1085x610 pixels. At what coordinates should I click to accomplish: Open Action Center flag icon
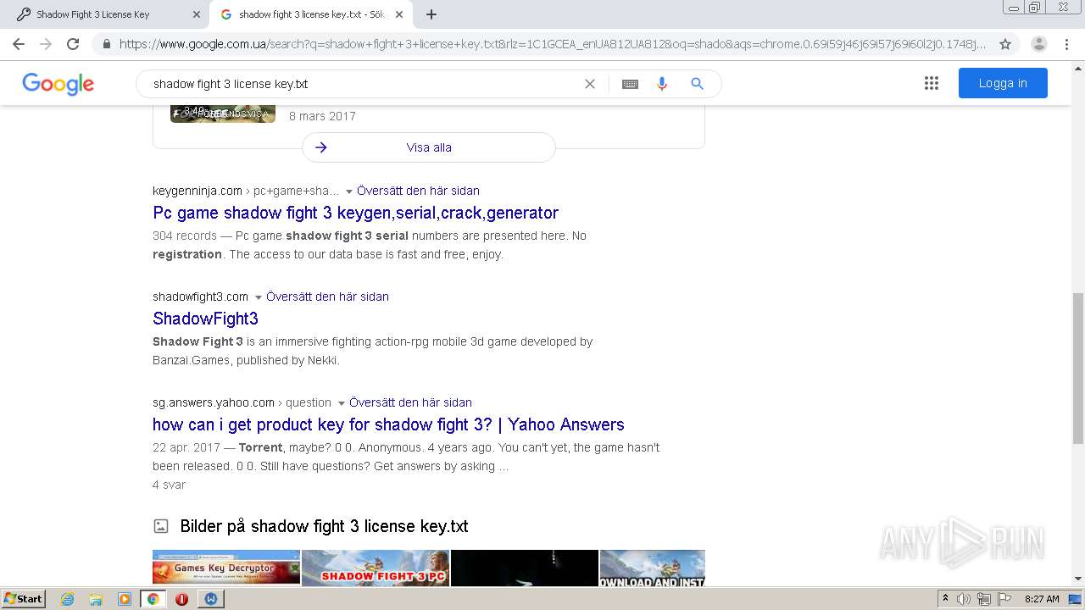(1004, 599)
